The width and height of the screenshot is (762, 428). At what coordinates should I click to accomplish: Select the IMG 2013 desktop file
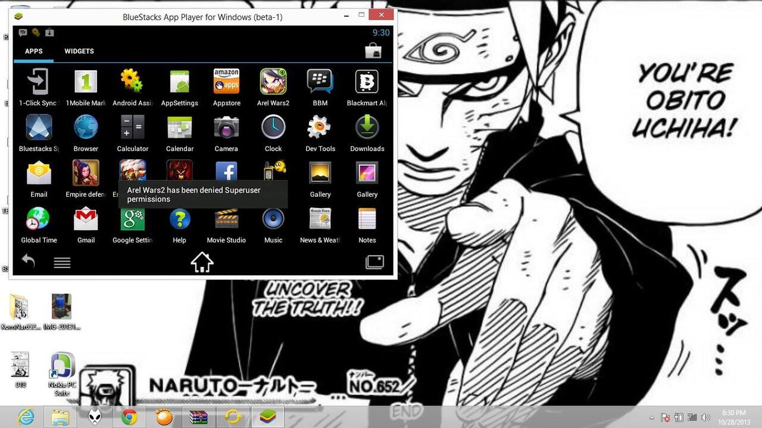[x=62, y=312]
